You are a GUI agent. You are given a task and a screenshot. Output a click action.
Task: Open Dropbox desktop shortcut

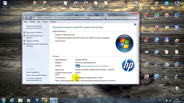[157, 53]
